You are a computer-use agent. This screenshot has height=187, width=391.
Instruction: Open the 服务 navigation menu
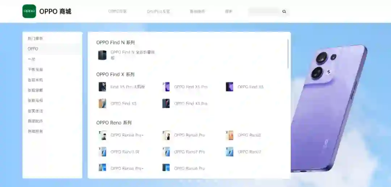[228, 12]
